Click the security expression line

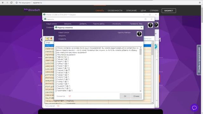tap(63, 88)
